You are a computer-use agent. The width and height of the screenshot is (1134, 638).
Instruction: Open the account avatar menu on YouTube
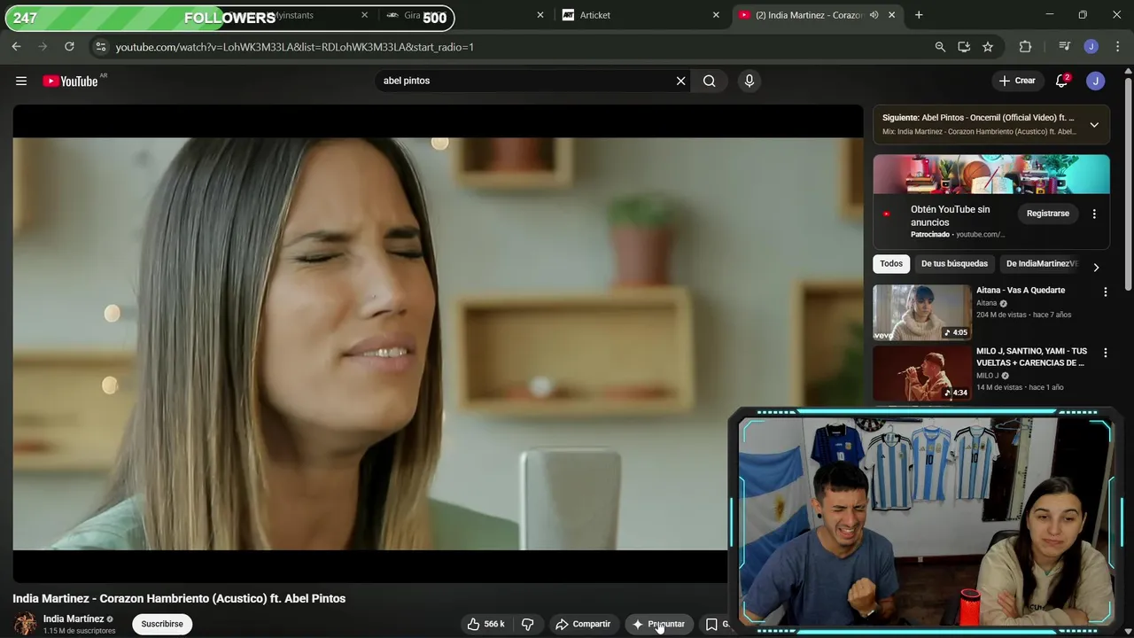1096,81
